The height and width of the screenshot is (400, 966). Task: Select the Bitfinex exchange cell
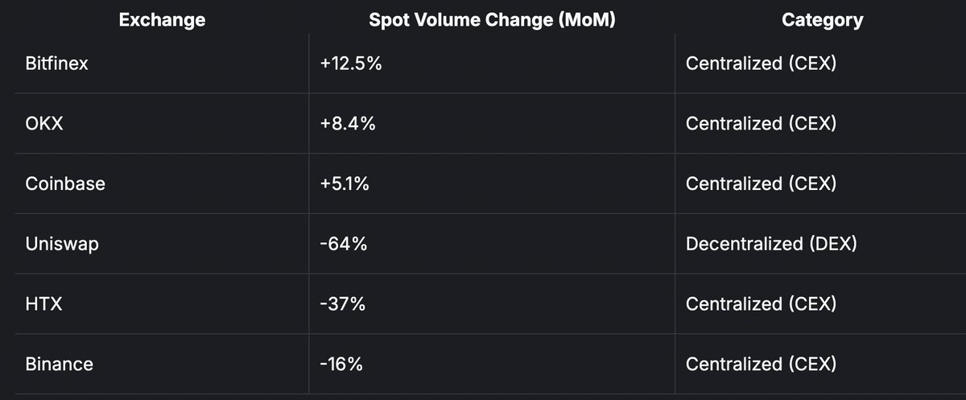(56, 64)
